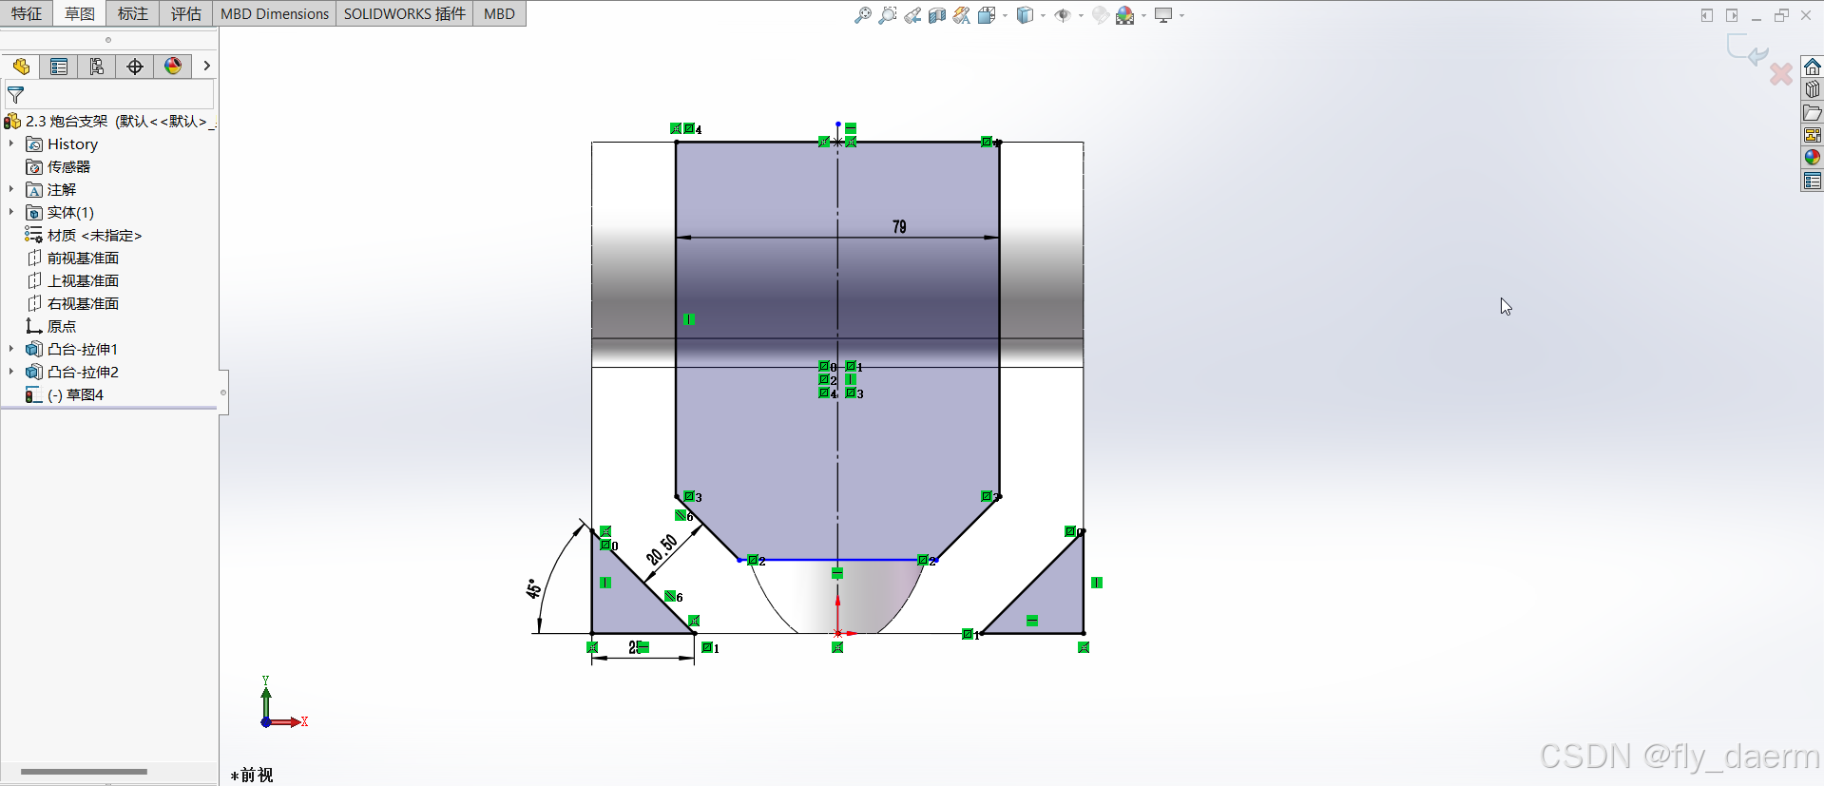Select the 原点 origin item
The height and width of the screenshot is (786, 1824).
pyautogui.click(x=51, y=326)
